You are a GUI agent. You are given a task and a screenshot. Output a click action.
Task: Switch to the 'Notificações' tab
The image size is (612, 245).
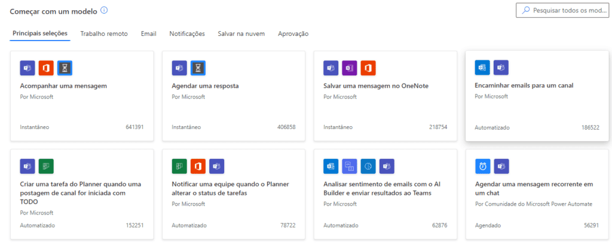(187, 34)
